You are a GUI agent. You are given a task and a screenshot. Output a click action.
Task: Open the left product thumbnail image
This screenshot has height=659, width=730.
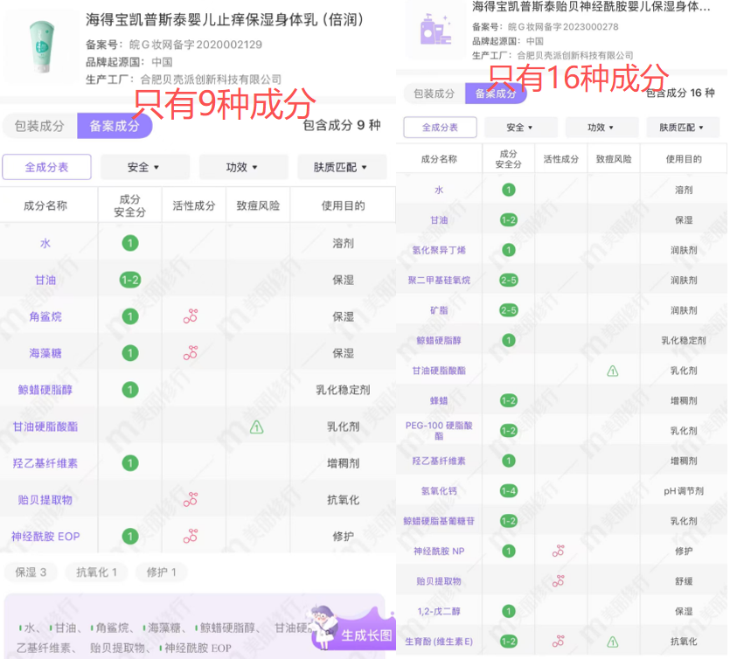(x=41, y=46)
